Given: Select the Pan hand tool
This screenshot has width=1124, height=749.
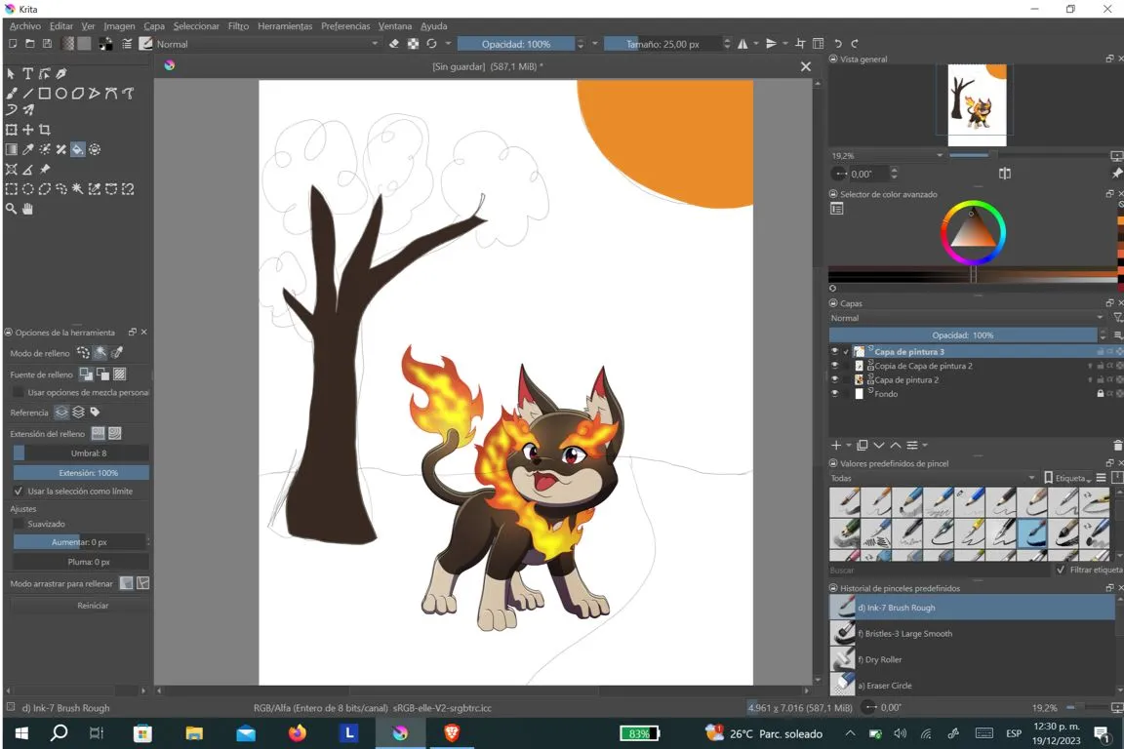Looking at the screenshot, I should pos(28,209).
